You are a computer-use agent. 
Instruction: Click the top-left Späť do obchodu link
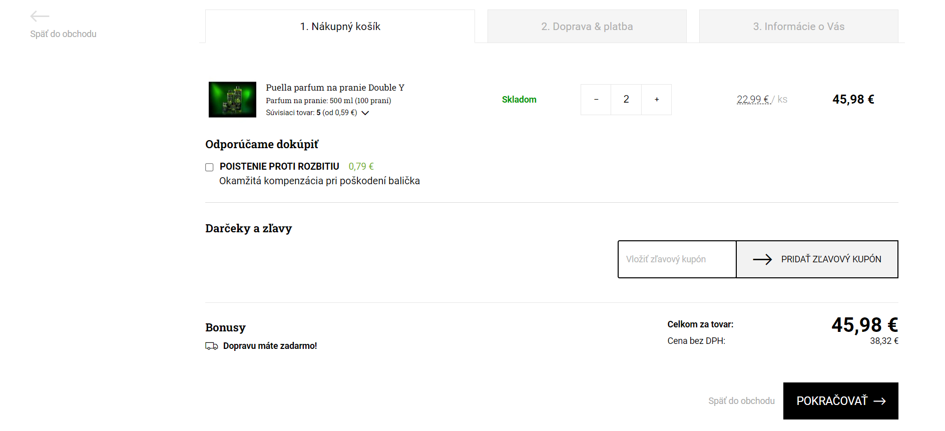(x=63, y=34)
